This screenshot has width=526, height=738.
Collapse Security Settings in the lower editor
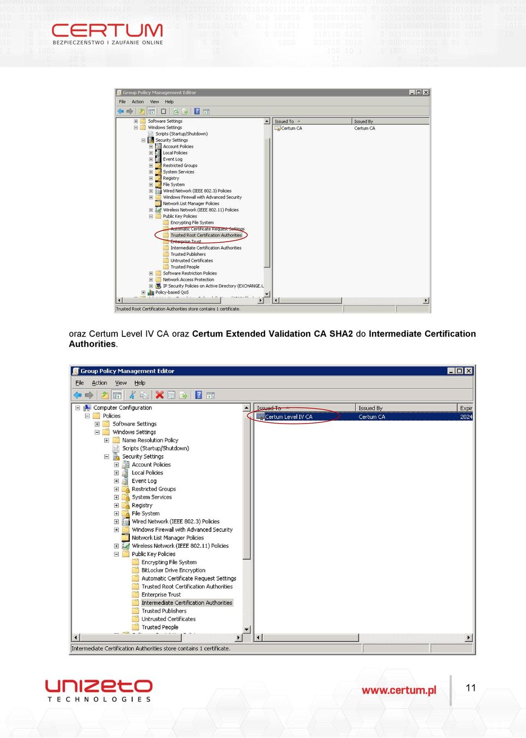coord(106,456)
